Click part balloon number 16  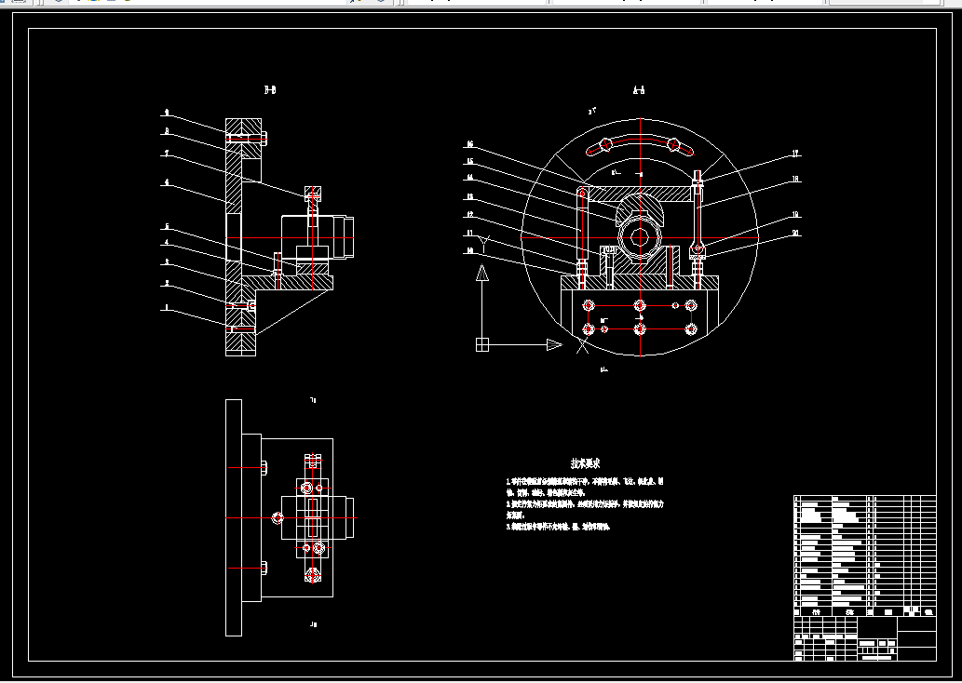(x=470, y=144)
